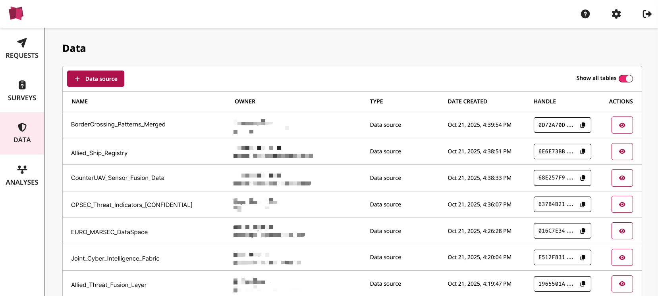Switch to the Analyses section
Image resolution: width=658 pixels, height=296 pixels.
point(22,176)
